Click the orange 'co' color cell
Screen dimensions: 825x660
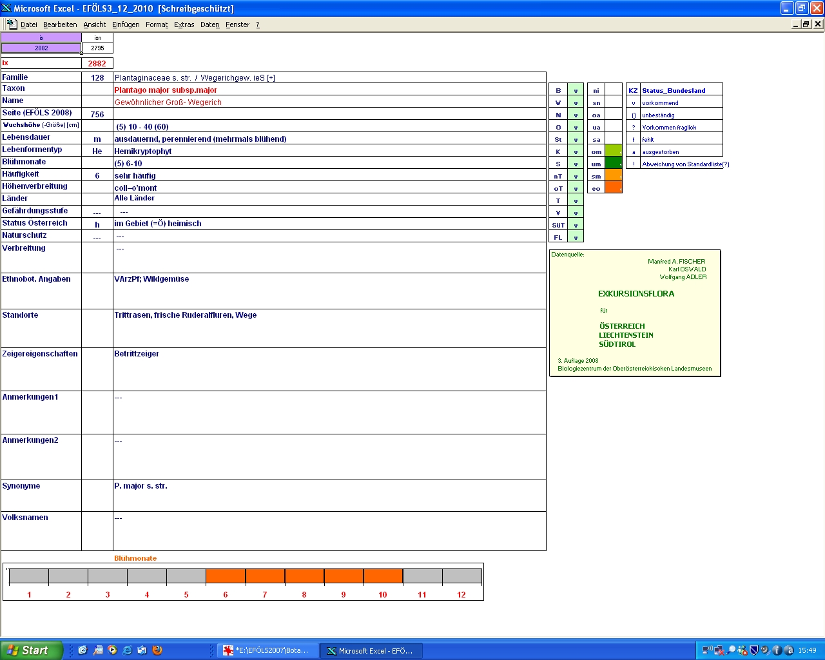[614, 188]
